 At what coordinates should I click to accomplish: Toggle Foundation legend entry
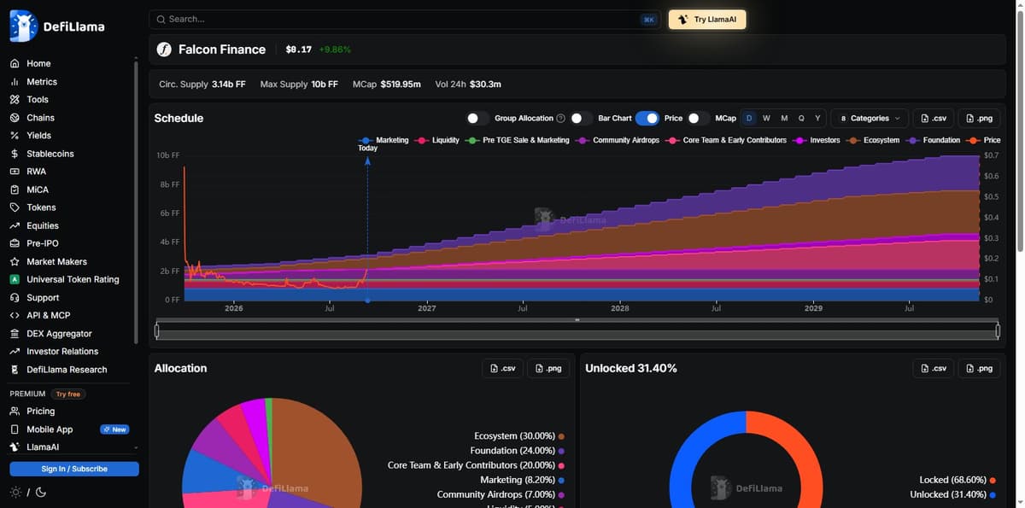tap(932, 140)
